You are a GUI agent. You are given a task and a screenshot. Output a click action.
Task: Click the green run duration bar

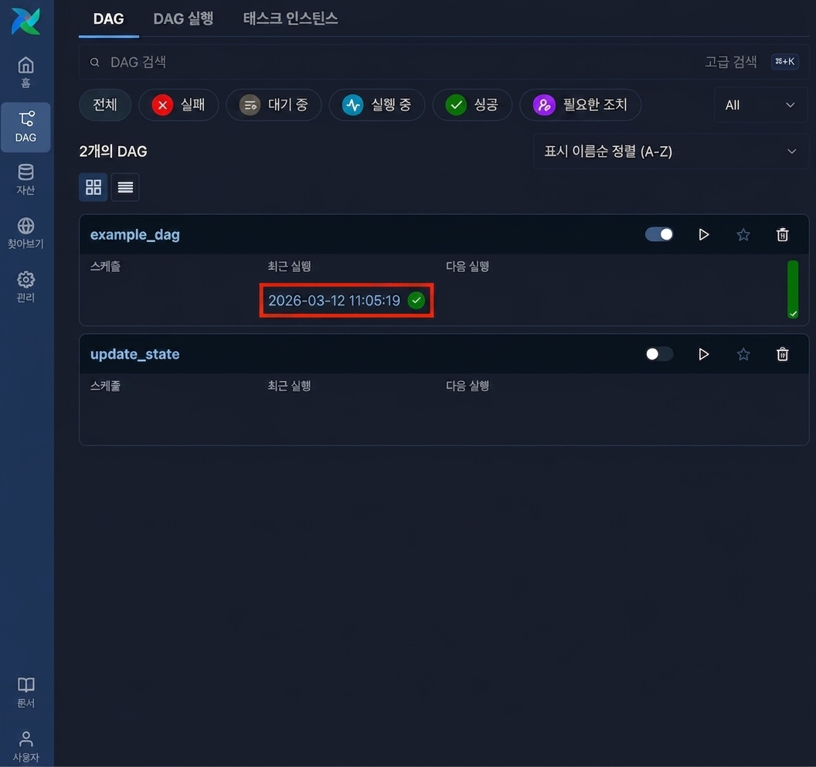793,289
